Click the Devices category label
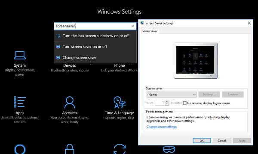The width and height of the screenshot is (258, 154). 70,65
